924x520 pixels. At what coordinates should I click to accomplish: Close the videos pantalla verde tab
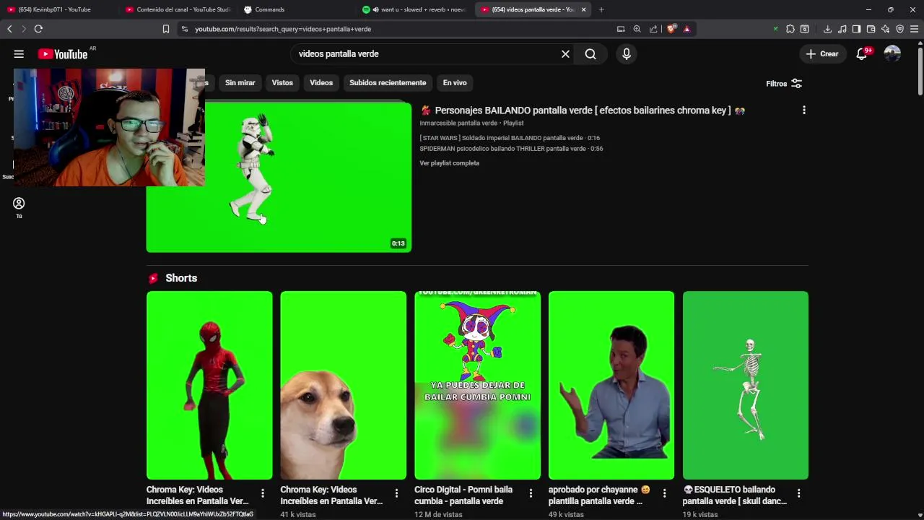583,9
